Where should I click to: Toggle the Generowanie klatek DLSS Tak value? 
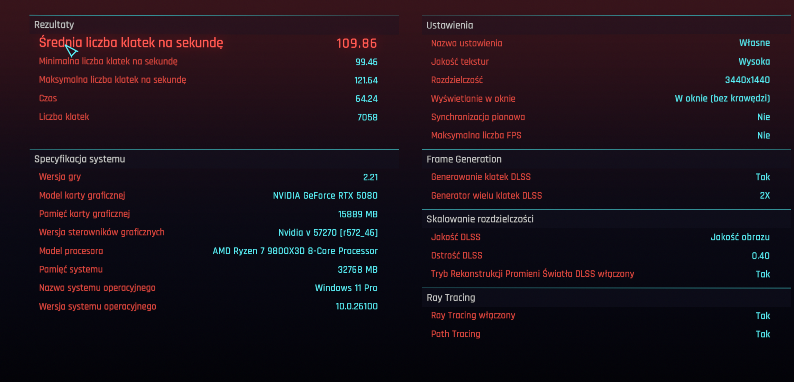[763, 177]
